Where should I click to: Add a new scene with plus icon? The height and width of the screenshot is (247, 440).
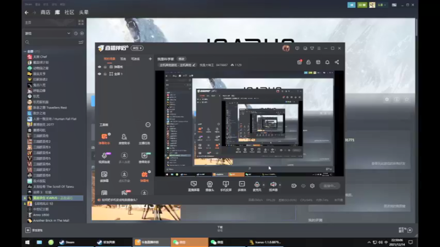click(150, 59)
